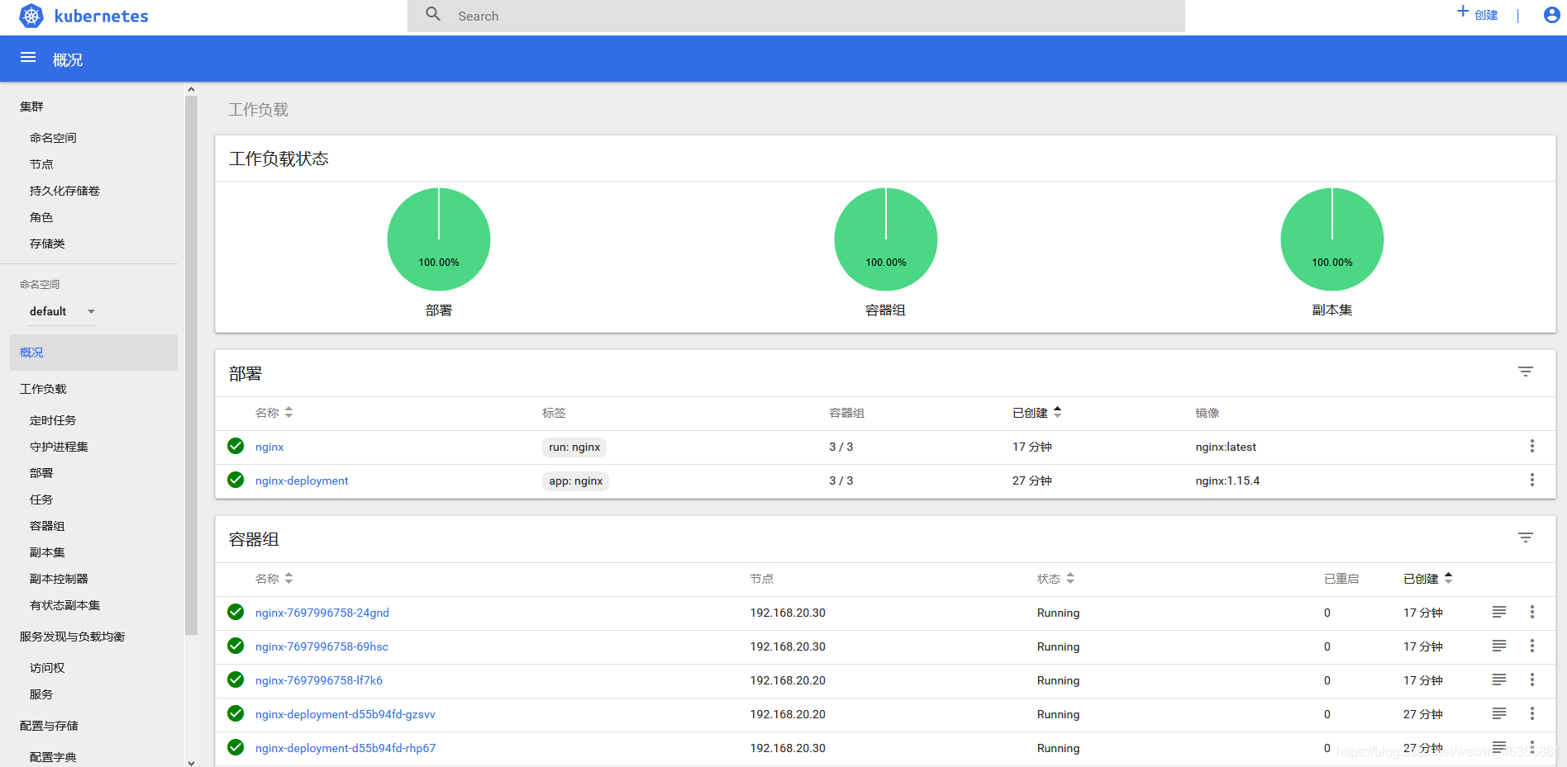Open the user account icon

click(x=1551, y=15)
